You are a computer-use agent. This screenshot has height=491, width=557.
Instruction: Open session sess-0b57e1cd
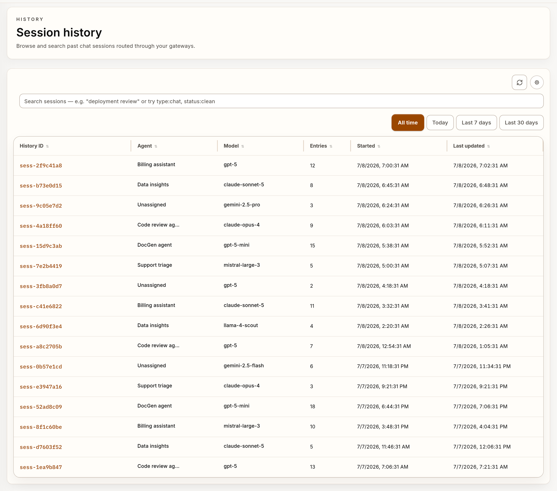[x=41, y=367]
